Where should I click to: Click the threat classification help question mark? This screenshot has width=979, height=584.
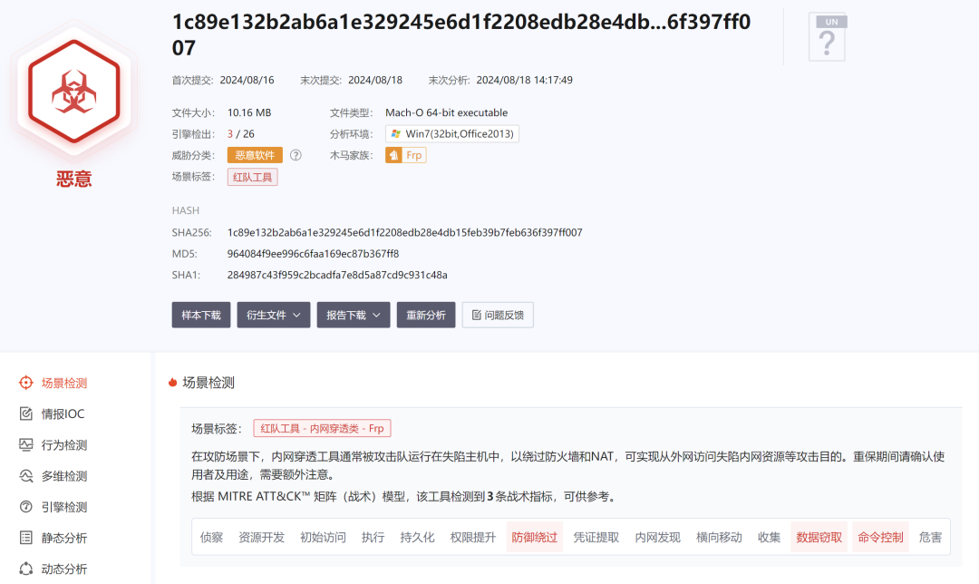pyautogui.click(x=296, y=155)
